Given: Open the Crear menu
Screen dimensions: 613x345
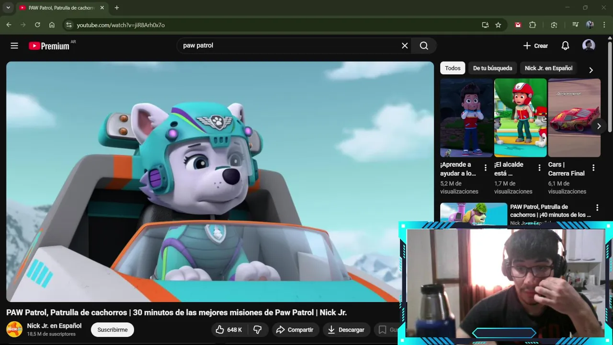Looking at the screenshot, I should coord(535,46).
